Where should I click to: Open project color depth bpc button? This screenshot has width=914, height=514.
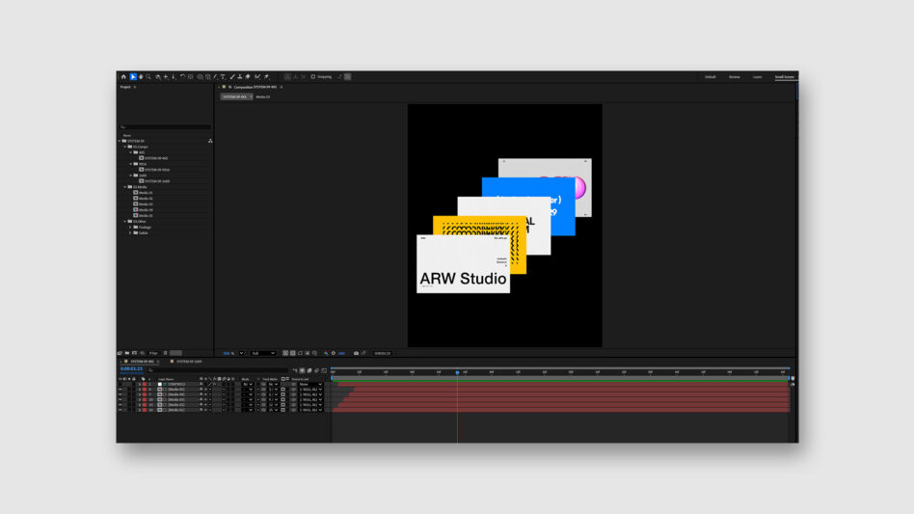[x=152, y=353]
